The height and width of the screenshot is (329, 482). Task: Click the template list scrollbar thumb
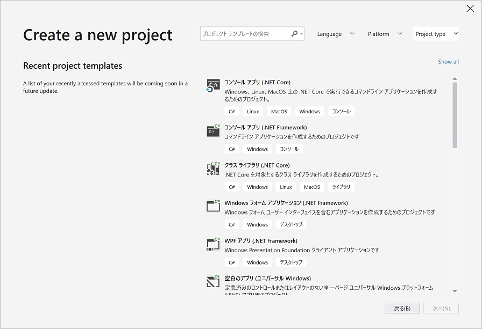tap(455, 115)
